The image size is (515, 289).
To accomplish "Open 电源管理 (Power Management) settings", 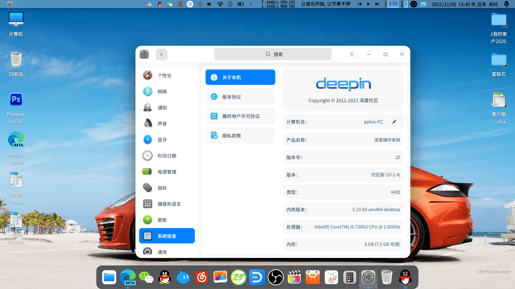I will 167,172.
